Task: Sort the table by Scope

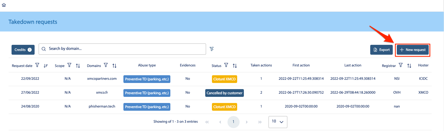Action: click(78, 66)
